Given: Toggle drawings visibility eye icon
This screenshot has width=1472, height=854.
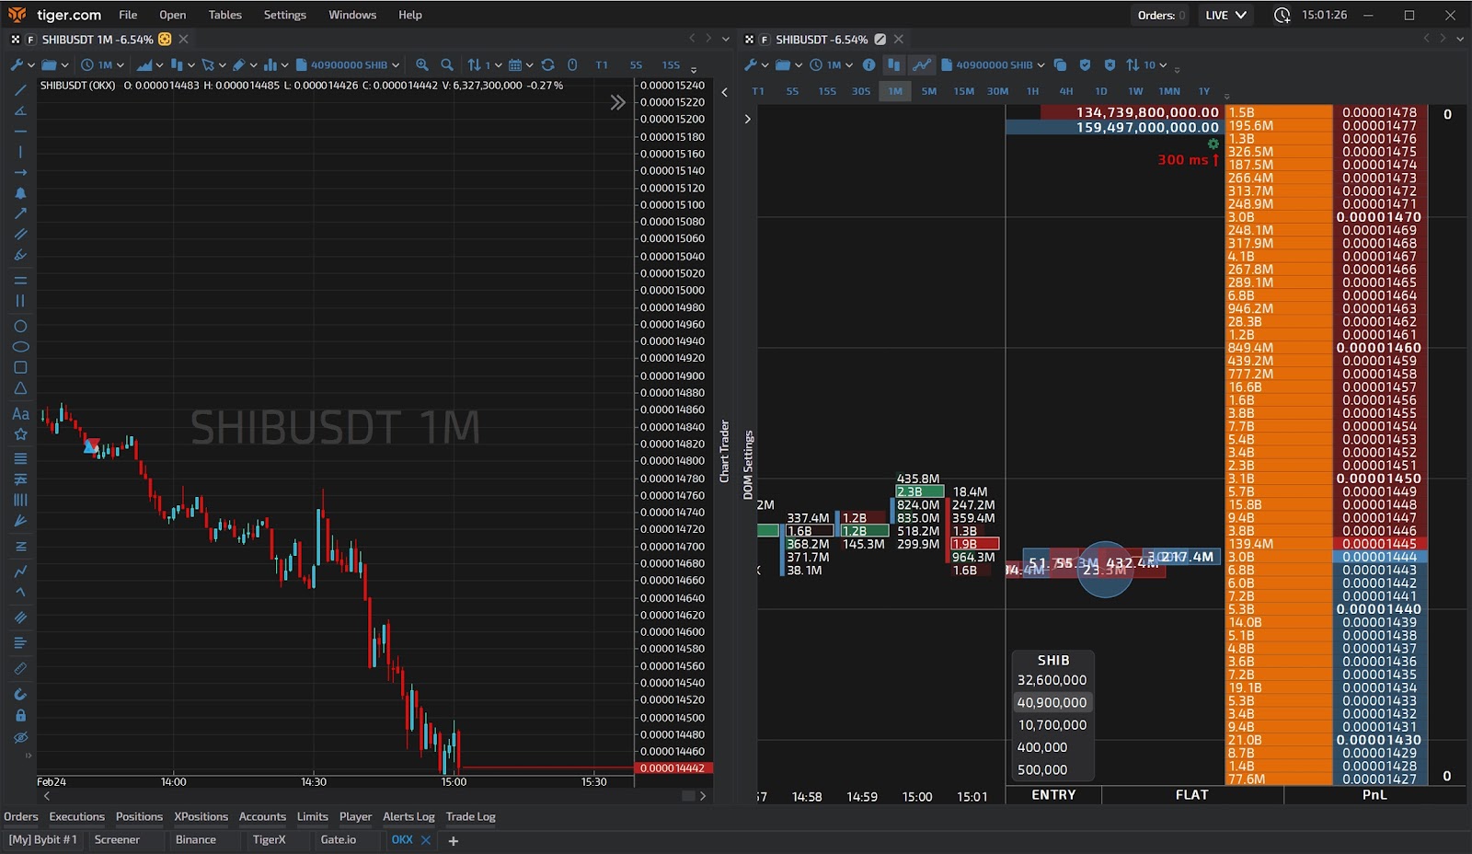Looking at the screenshot, I should point(20,737).
